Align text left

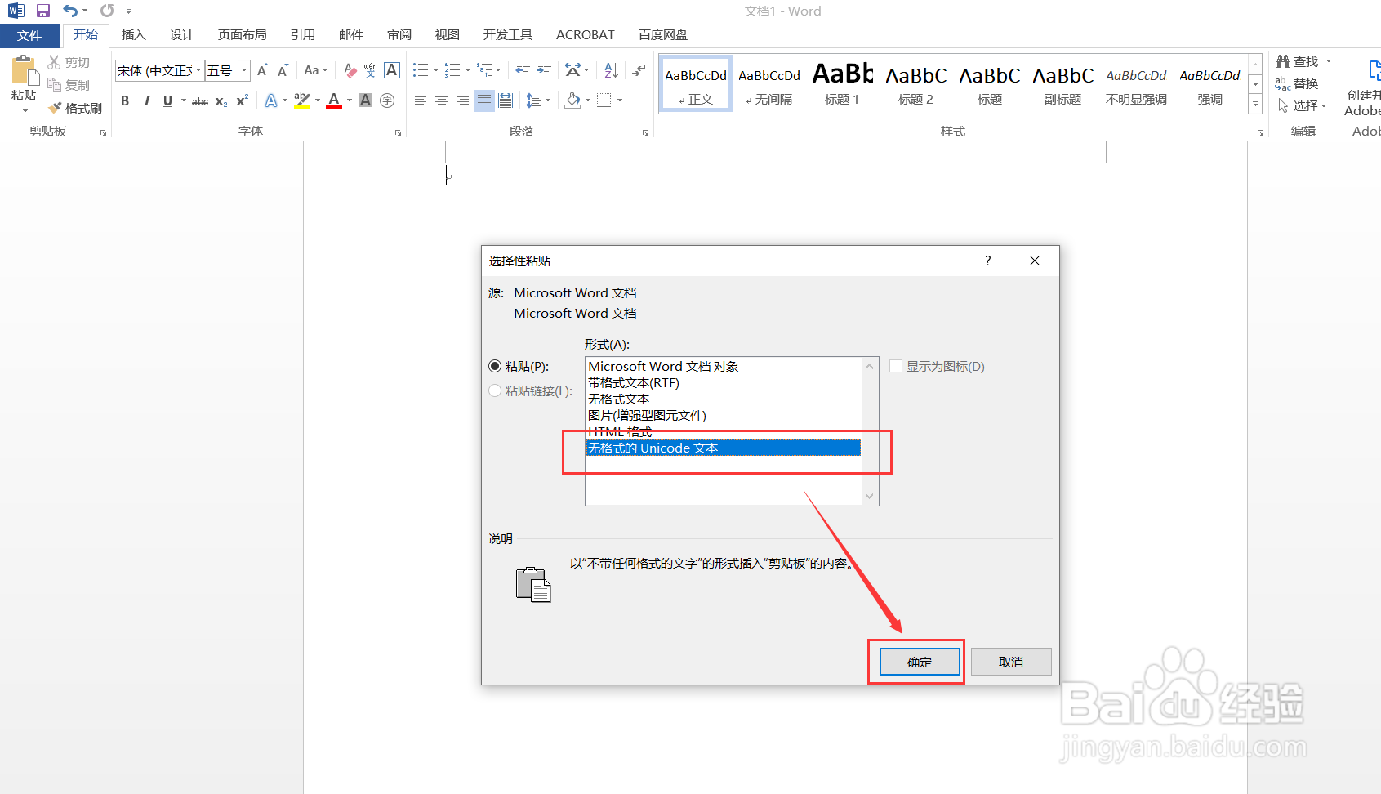(x=421, y=100)
